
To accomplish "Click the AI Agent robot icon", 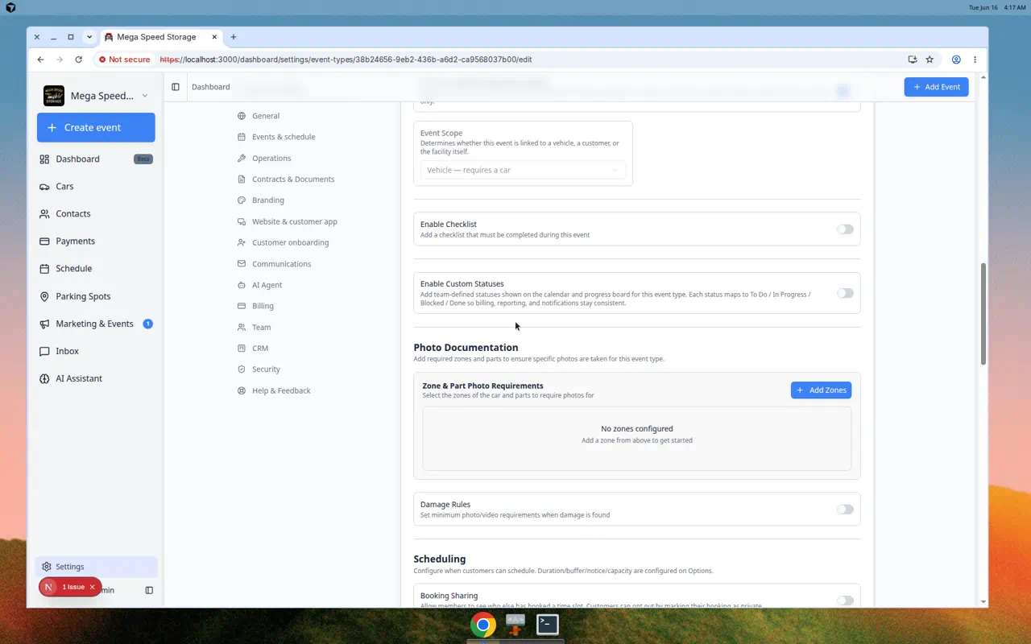I will click(242, 285).
